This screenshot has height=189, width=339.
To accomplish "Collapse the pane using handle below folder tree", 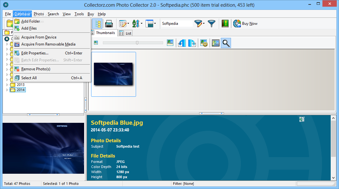I will pyautogui.click(x=43, y=115).
